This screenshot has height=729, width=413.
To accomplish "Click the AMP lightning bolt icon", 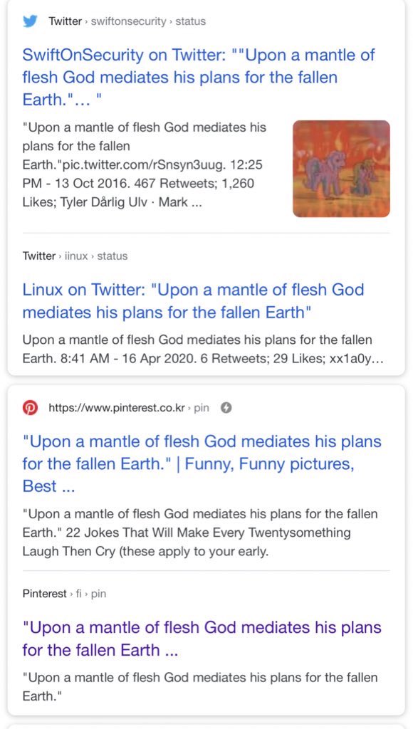I will click(226, 408).
